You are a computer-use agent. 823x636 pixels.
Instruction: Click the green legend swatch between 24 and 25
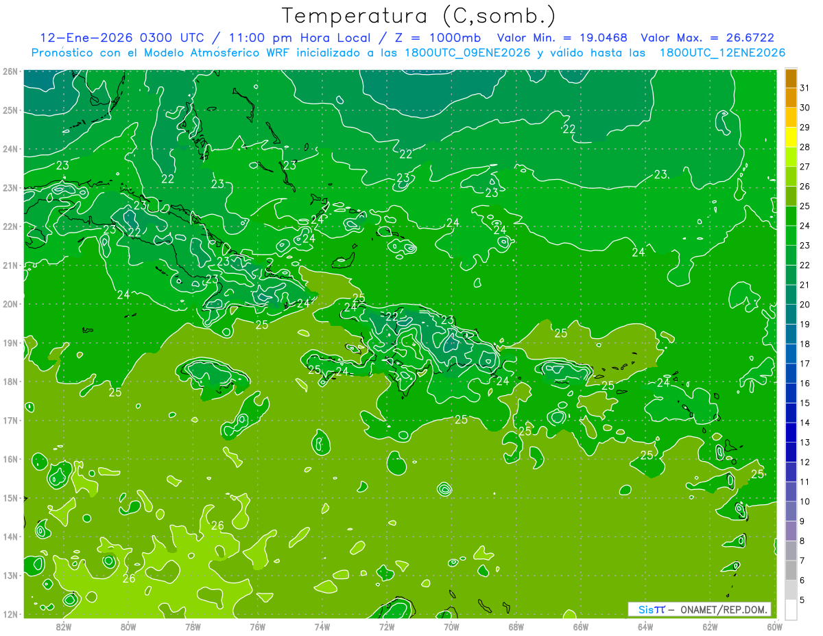(x=791, y=216)
